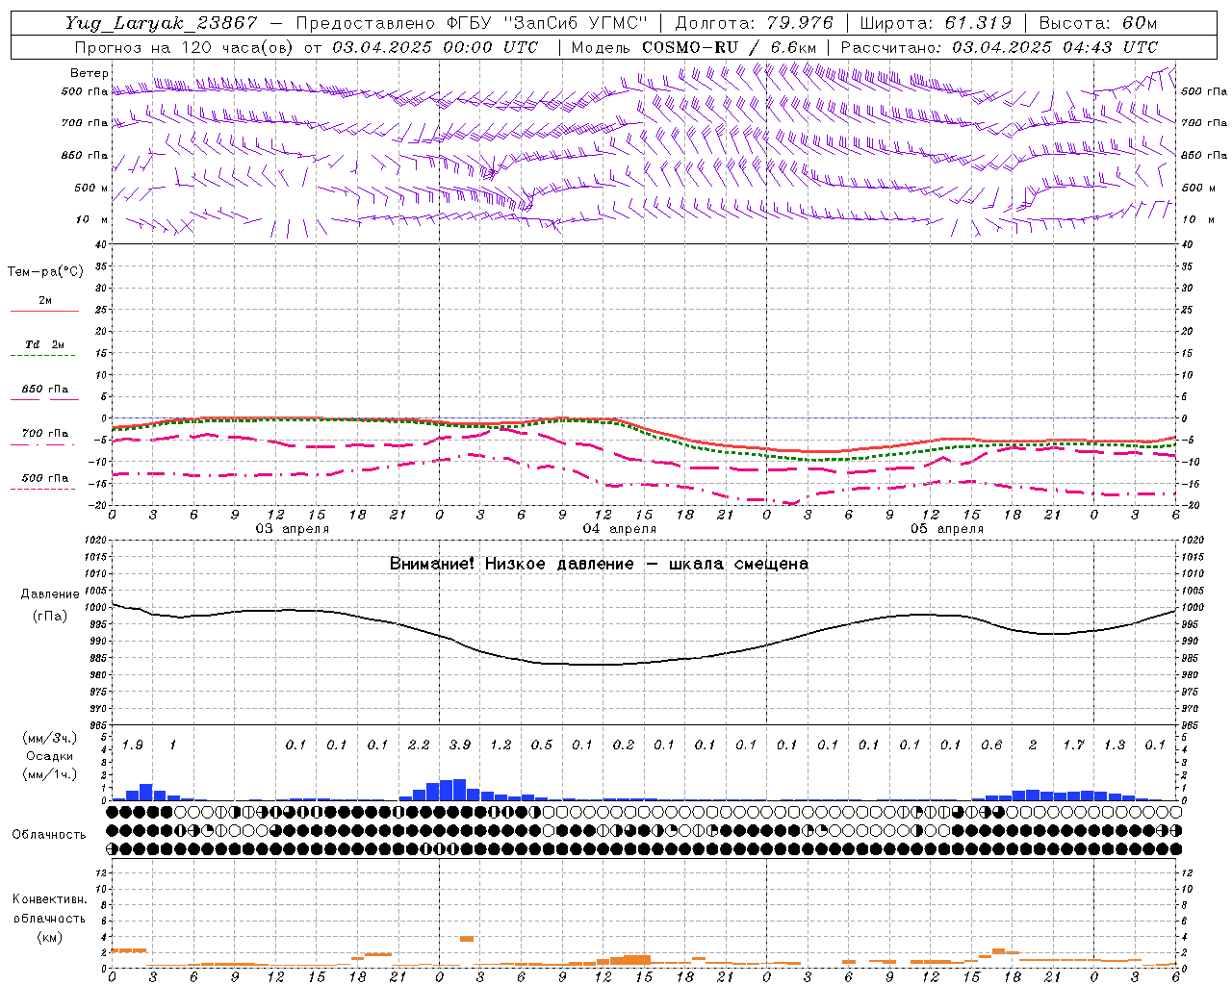This screenshot has height=985, width=1232.
Task: Click the Td 2м dew point legend entry
Action: tap(45, 344)
